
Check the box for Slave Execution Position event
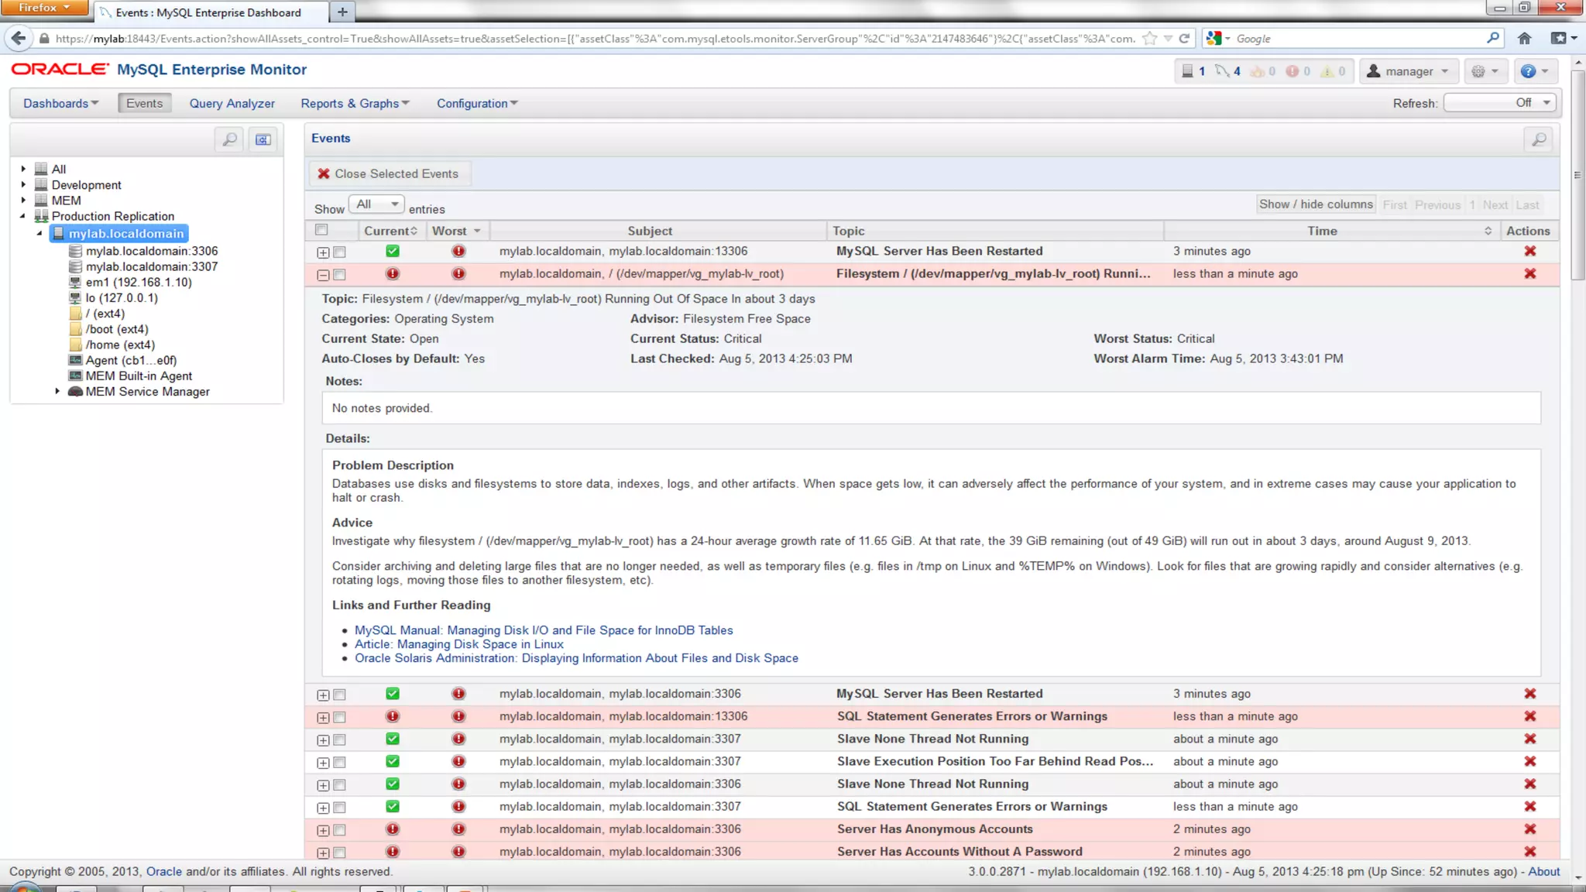[x=339, y=762]
